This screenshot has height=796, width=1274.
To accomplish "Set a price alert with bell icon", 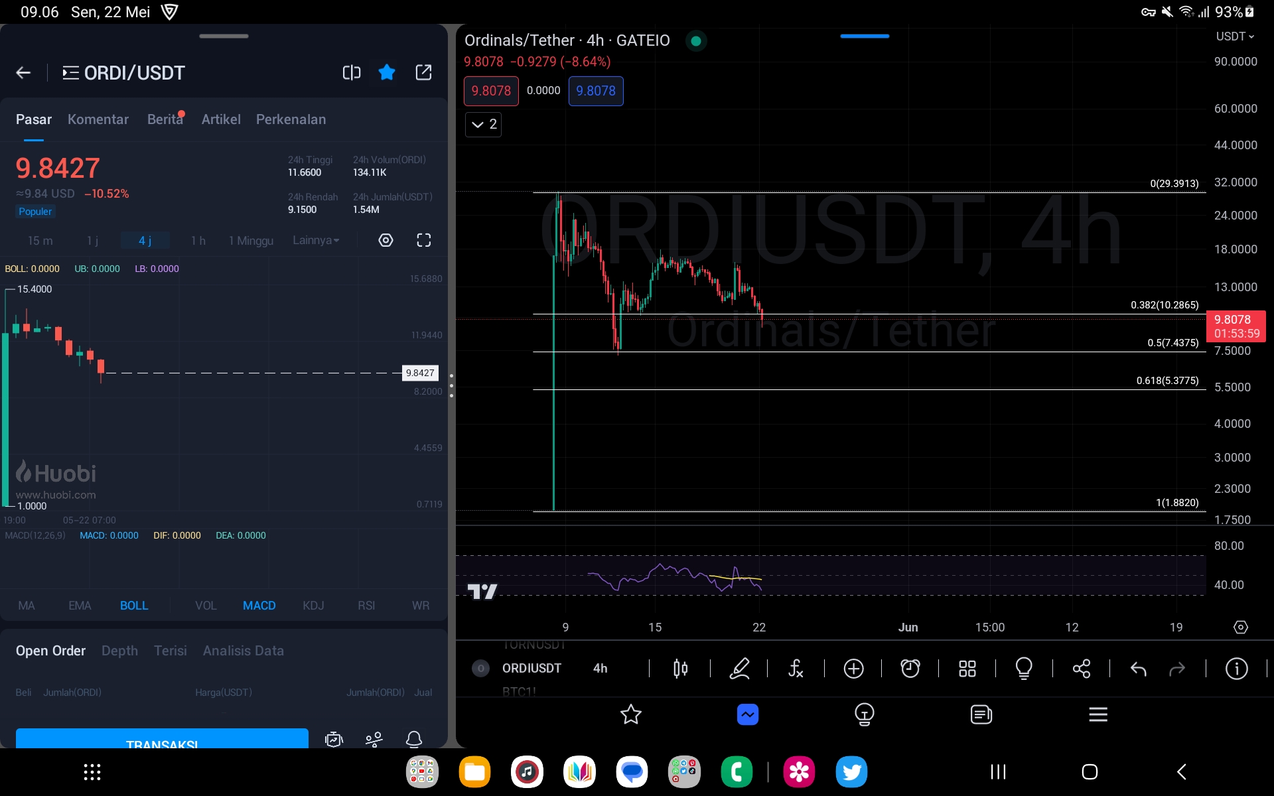I will (x=414, y=739).
